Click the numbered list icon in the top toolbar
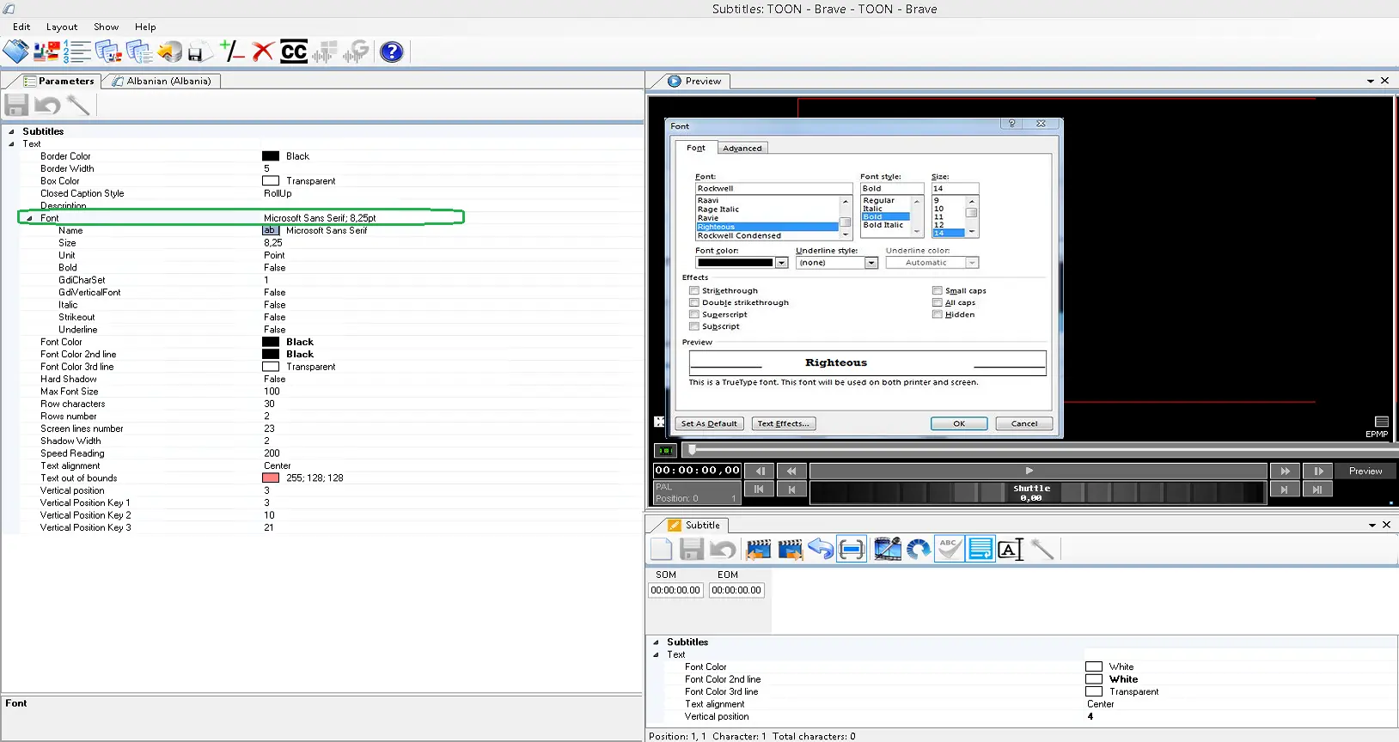The image size is (1399, 742). click(x=77, y=52)
